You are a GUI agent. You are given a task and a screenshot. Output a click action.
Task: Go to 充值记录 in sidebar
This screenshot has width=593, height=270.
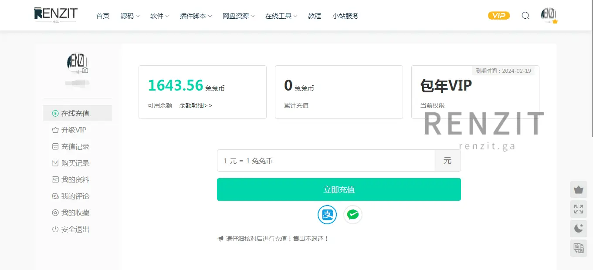tap(75, 146)
